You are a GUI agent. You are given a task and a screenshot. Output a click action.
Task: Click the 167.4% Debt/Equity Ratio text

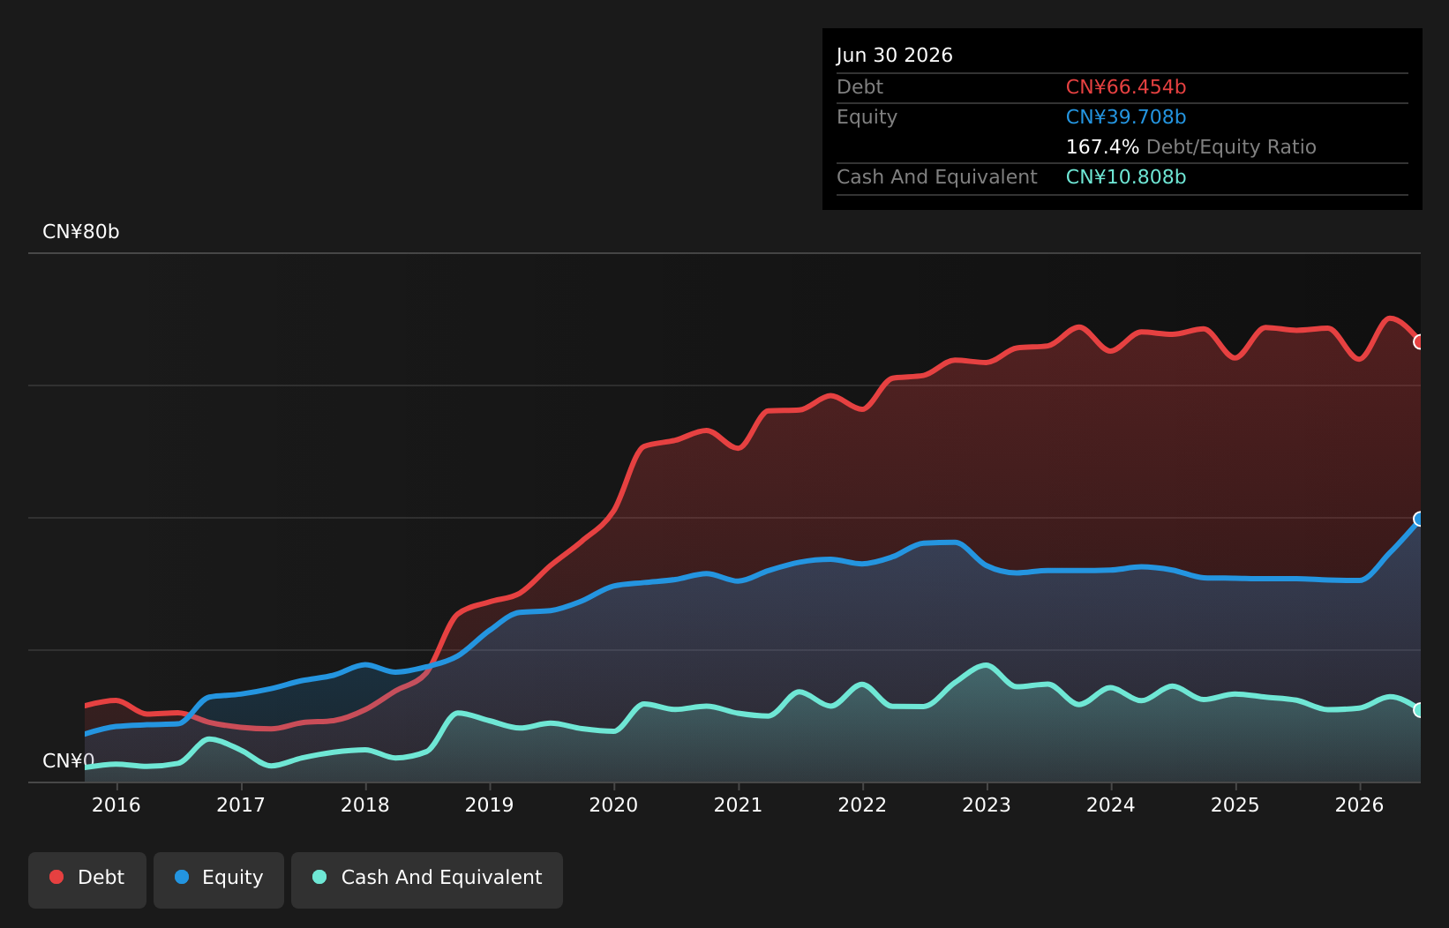[1191, 147]
